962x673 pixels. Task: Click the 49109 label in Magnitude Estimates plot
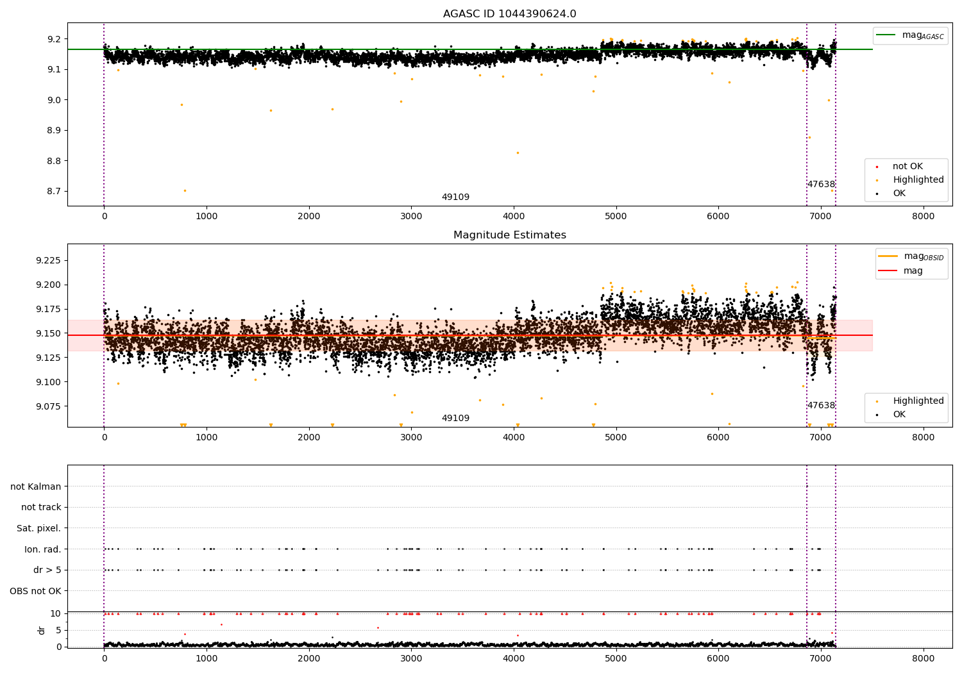click(x=455, y=419)
